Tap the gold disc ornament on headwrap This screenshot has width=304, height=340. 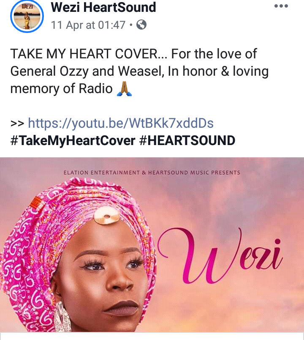(x=106, y=216)
